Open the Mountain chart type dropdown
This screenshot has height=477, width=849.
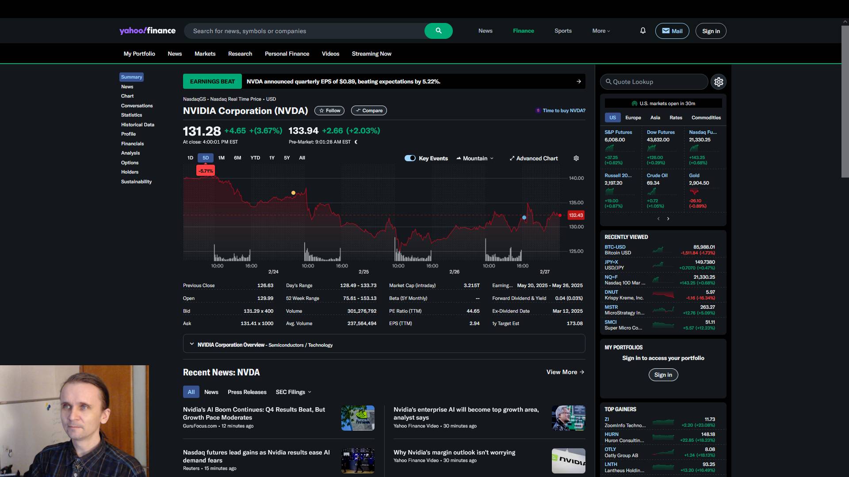tap(475, 159)
